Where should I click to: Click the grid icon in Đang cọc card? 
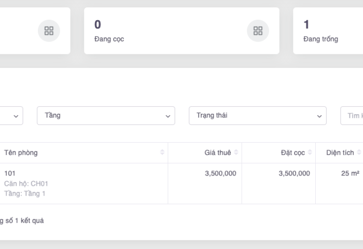[x=258, y=31]
